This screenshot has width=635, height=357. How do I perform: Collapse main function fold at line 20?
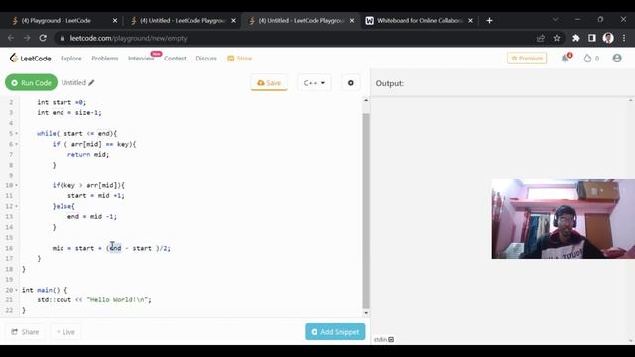16,290
